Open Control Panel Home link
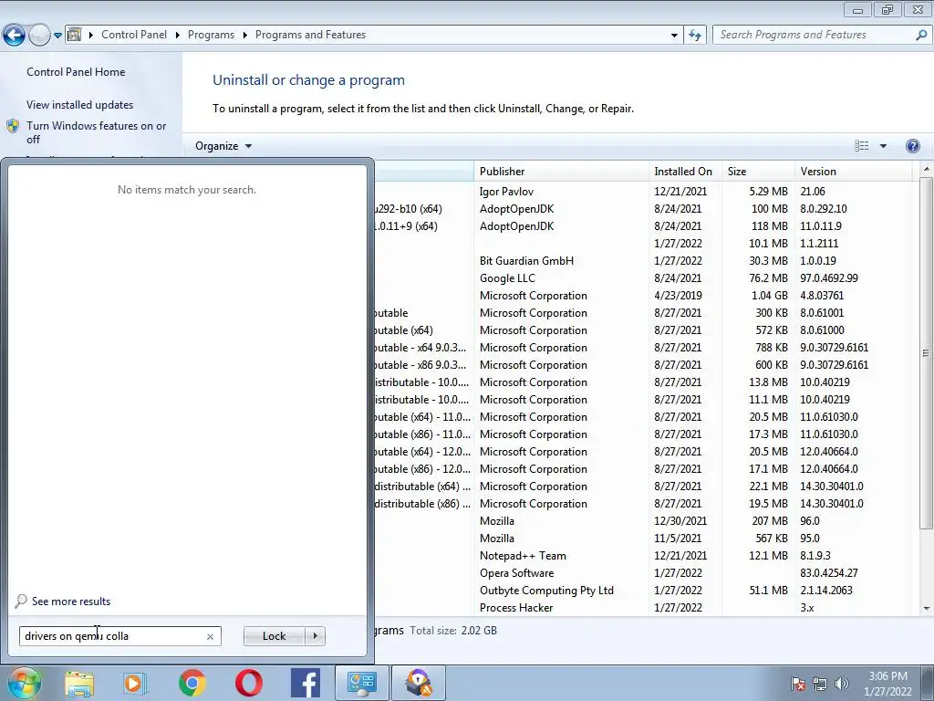The width and height of the screenshot is (934, 701). (76, 72)
